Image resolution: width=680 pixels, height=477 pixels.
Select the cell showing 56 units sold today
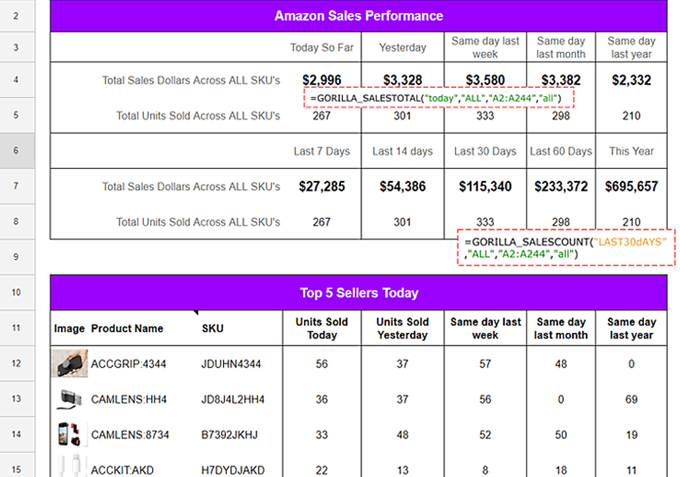pos(321,364)
